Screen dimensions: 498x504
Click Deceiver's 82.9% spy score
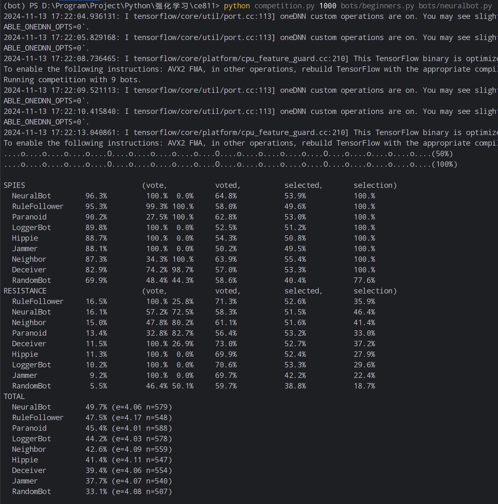pos(96,270)
